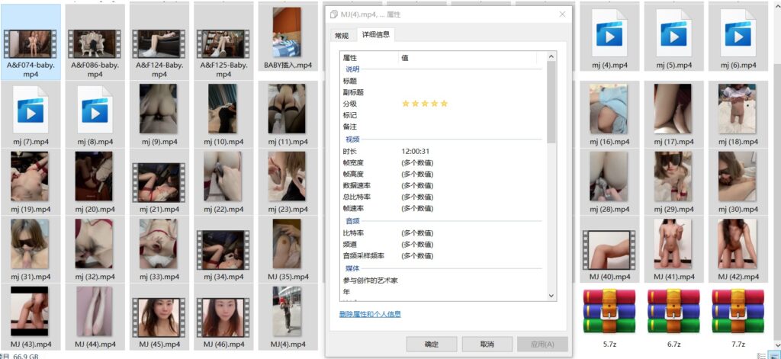
Task: Select the mj (5).mp4 video file icon
Action: pyautogui.click(x=673, y=34)
